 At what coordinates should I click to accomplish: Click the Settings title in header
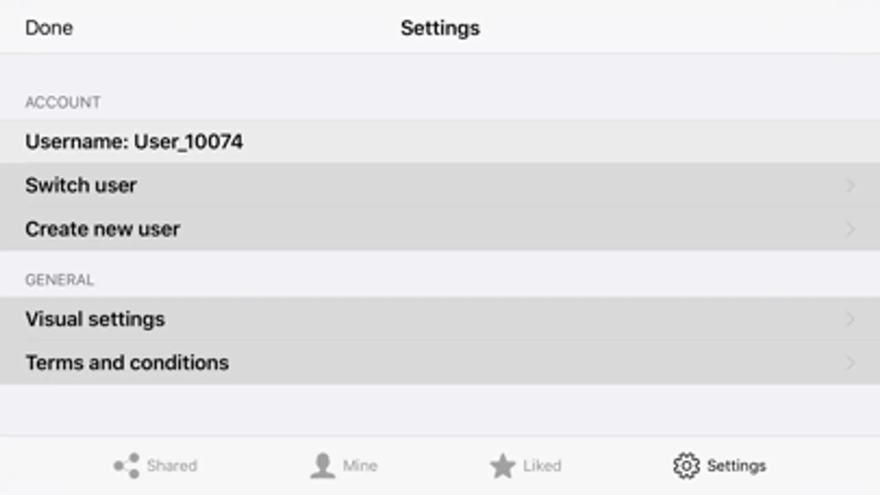[x=440, y=28]
